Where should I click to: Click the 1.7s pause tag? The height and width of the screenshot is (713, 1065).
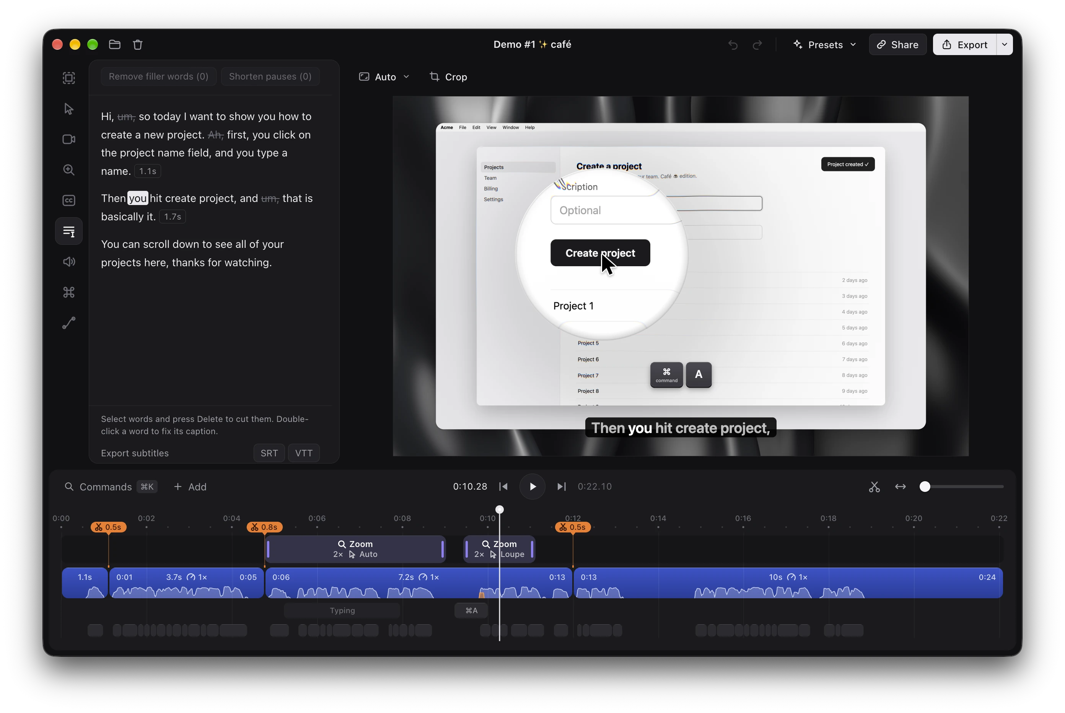click(x=173, y=217)
